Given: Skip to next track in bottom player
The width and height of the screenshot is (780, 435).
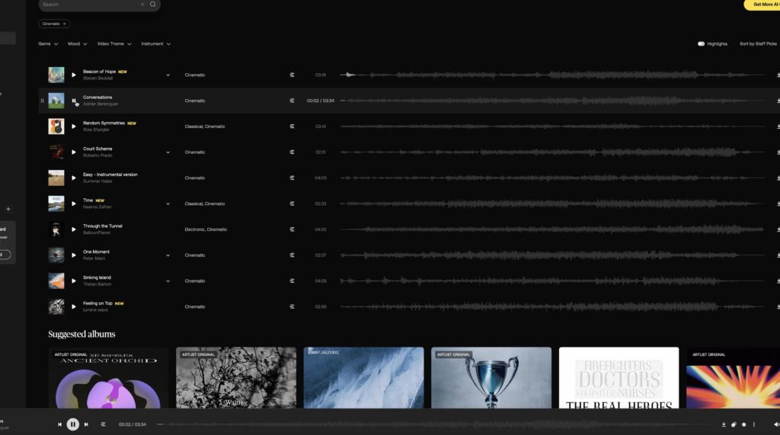Looking at the screenshot, I should click(86, 424).
